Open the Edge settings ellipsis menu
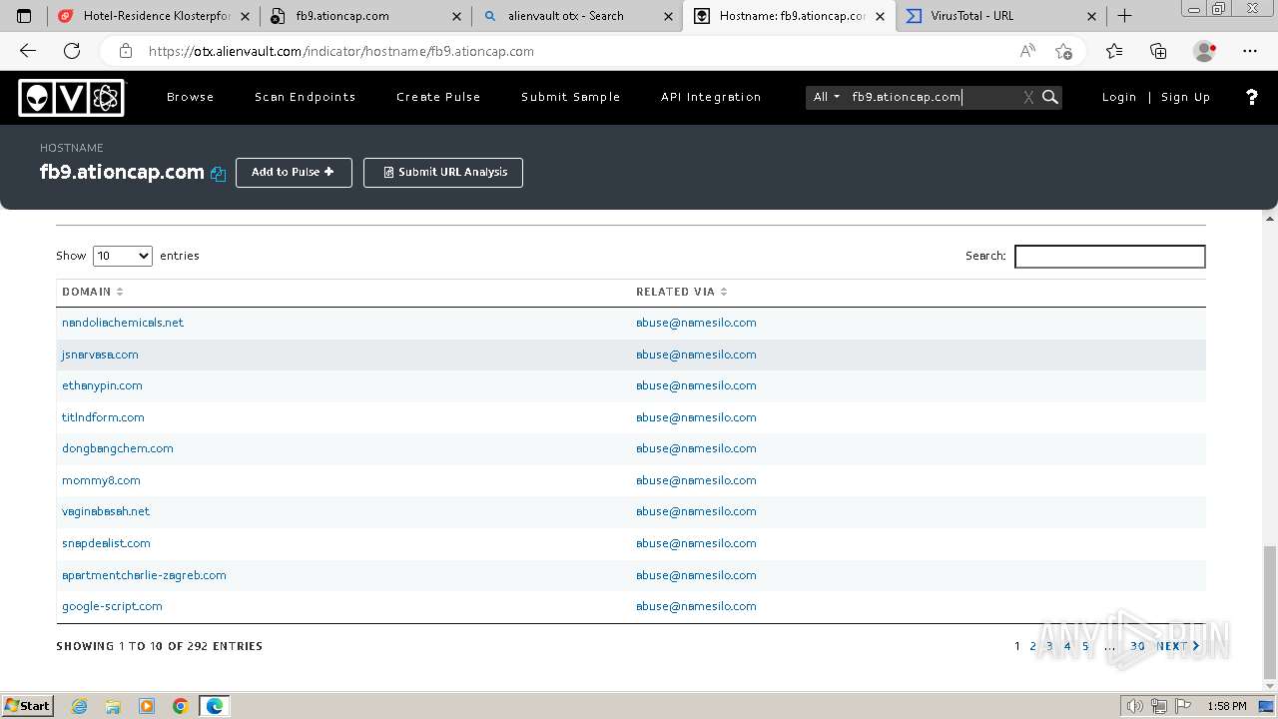 (1250, 51)
